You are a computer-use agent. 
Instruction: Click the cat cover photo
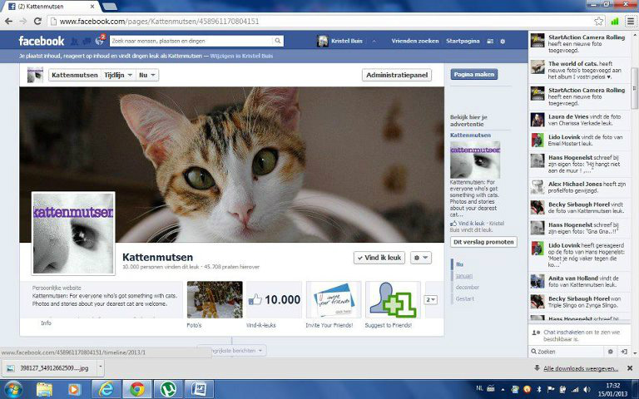tap(231, 165)
